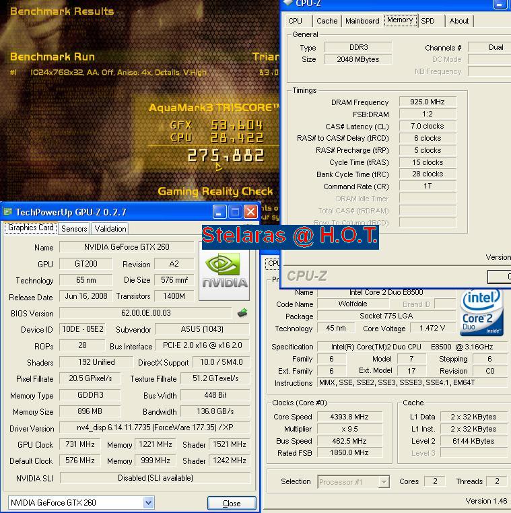The image size is (511, 513).
Task: Click the Bus Interface value PCI-E 2.0 x16
Action: point(202,345)
